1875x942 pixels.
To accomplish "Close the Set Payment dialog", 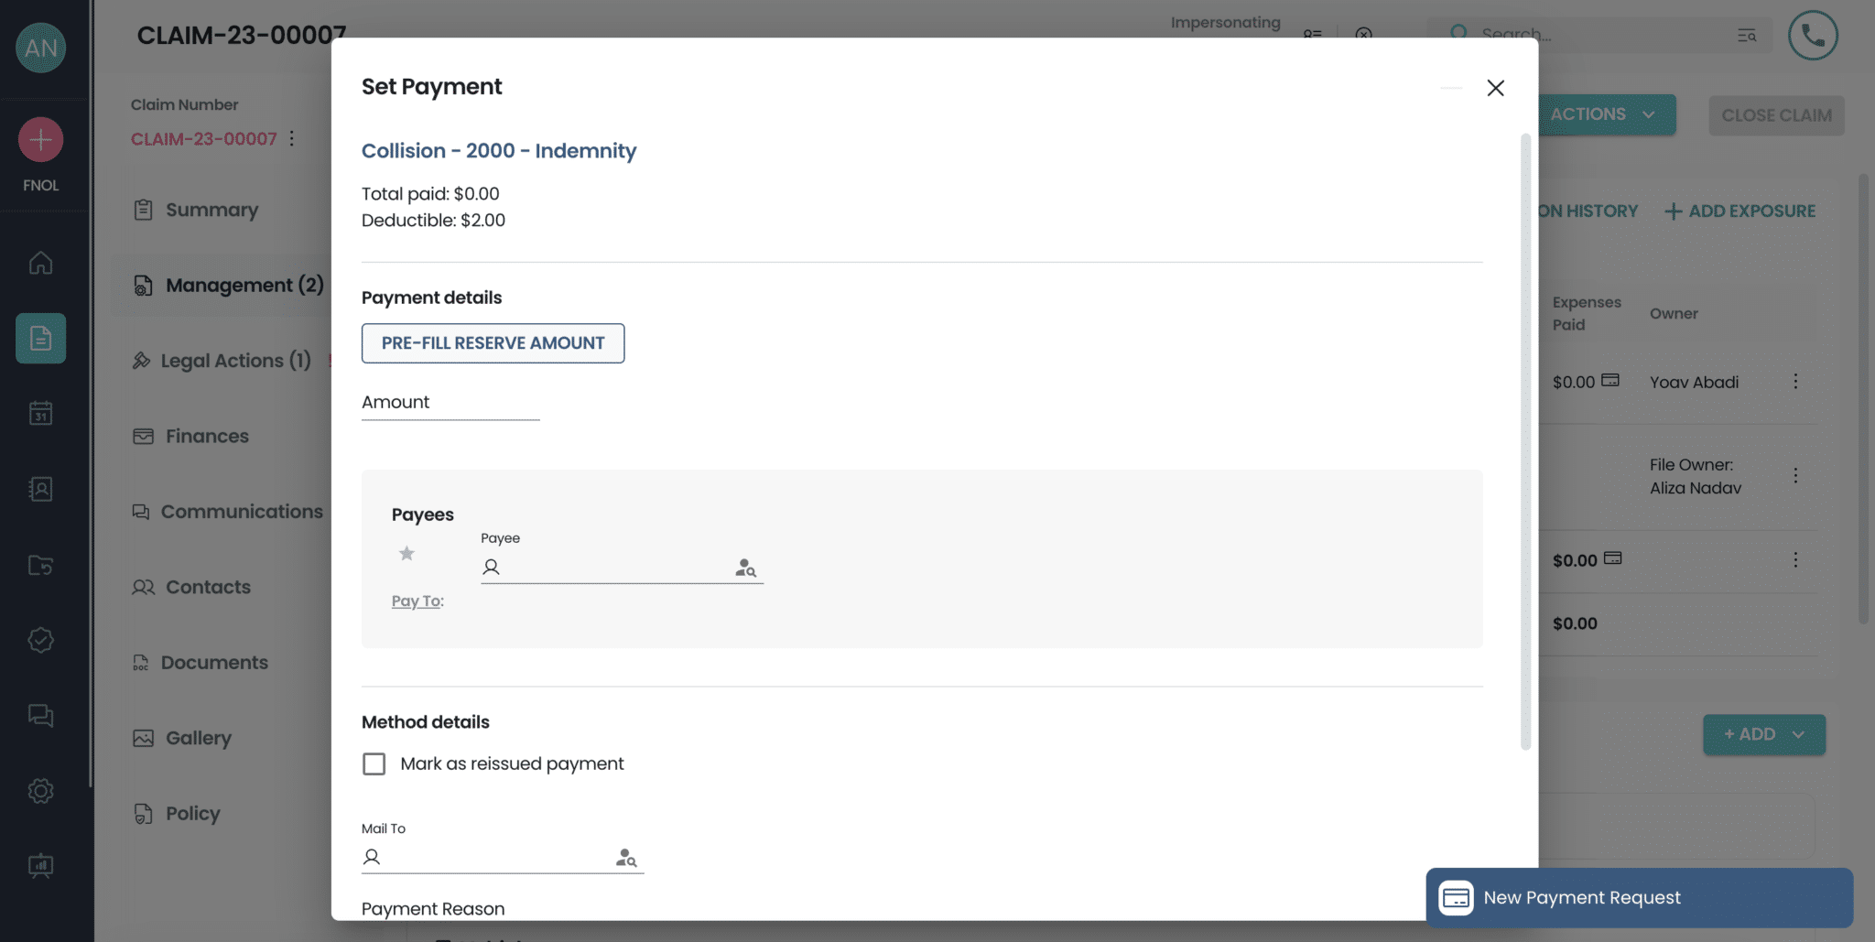I will [1495, 88].
